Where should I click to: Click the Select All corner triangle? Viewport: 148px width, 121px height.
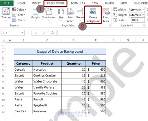coord(3,40)
